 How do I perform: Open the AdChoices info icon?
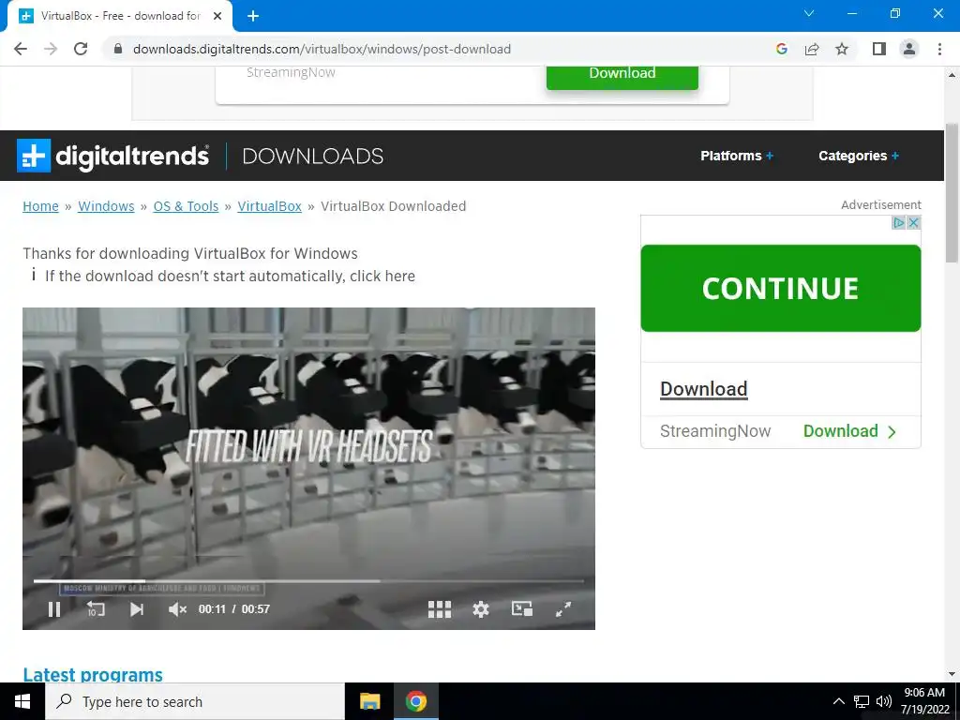pyautogui.click(x=898, y=223)
